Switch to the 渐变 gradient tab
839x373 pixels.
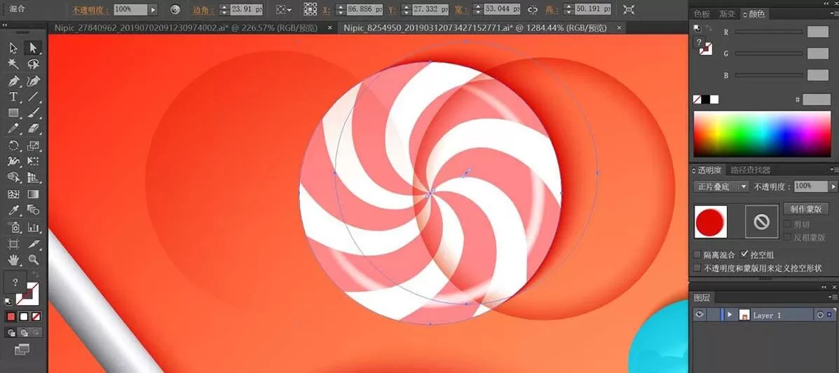[x=727, y=14]
